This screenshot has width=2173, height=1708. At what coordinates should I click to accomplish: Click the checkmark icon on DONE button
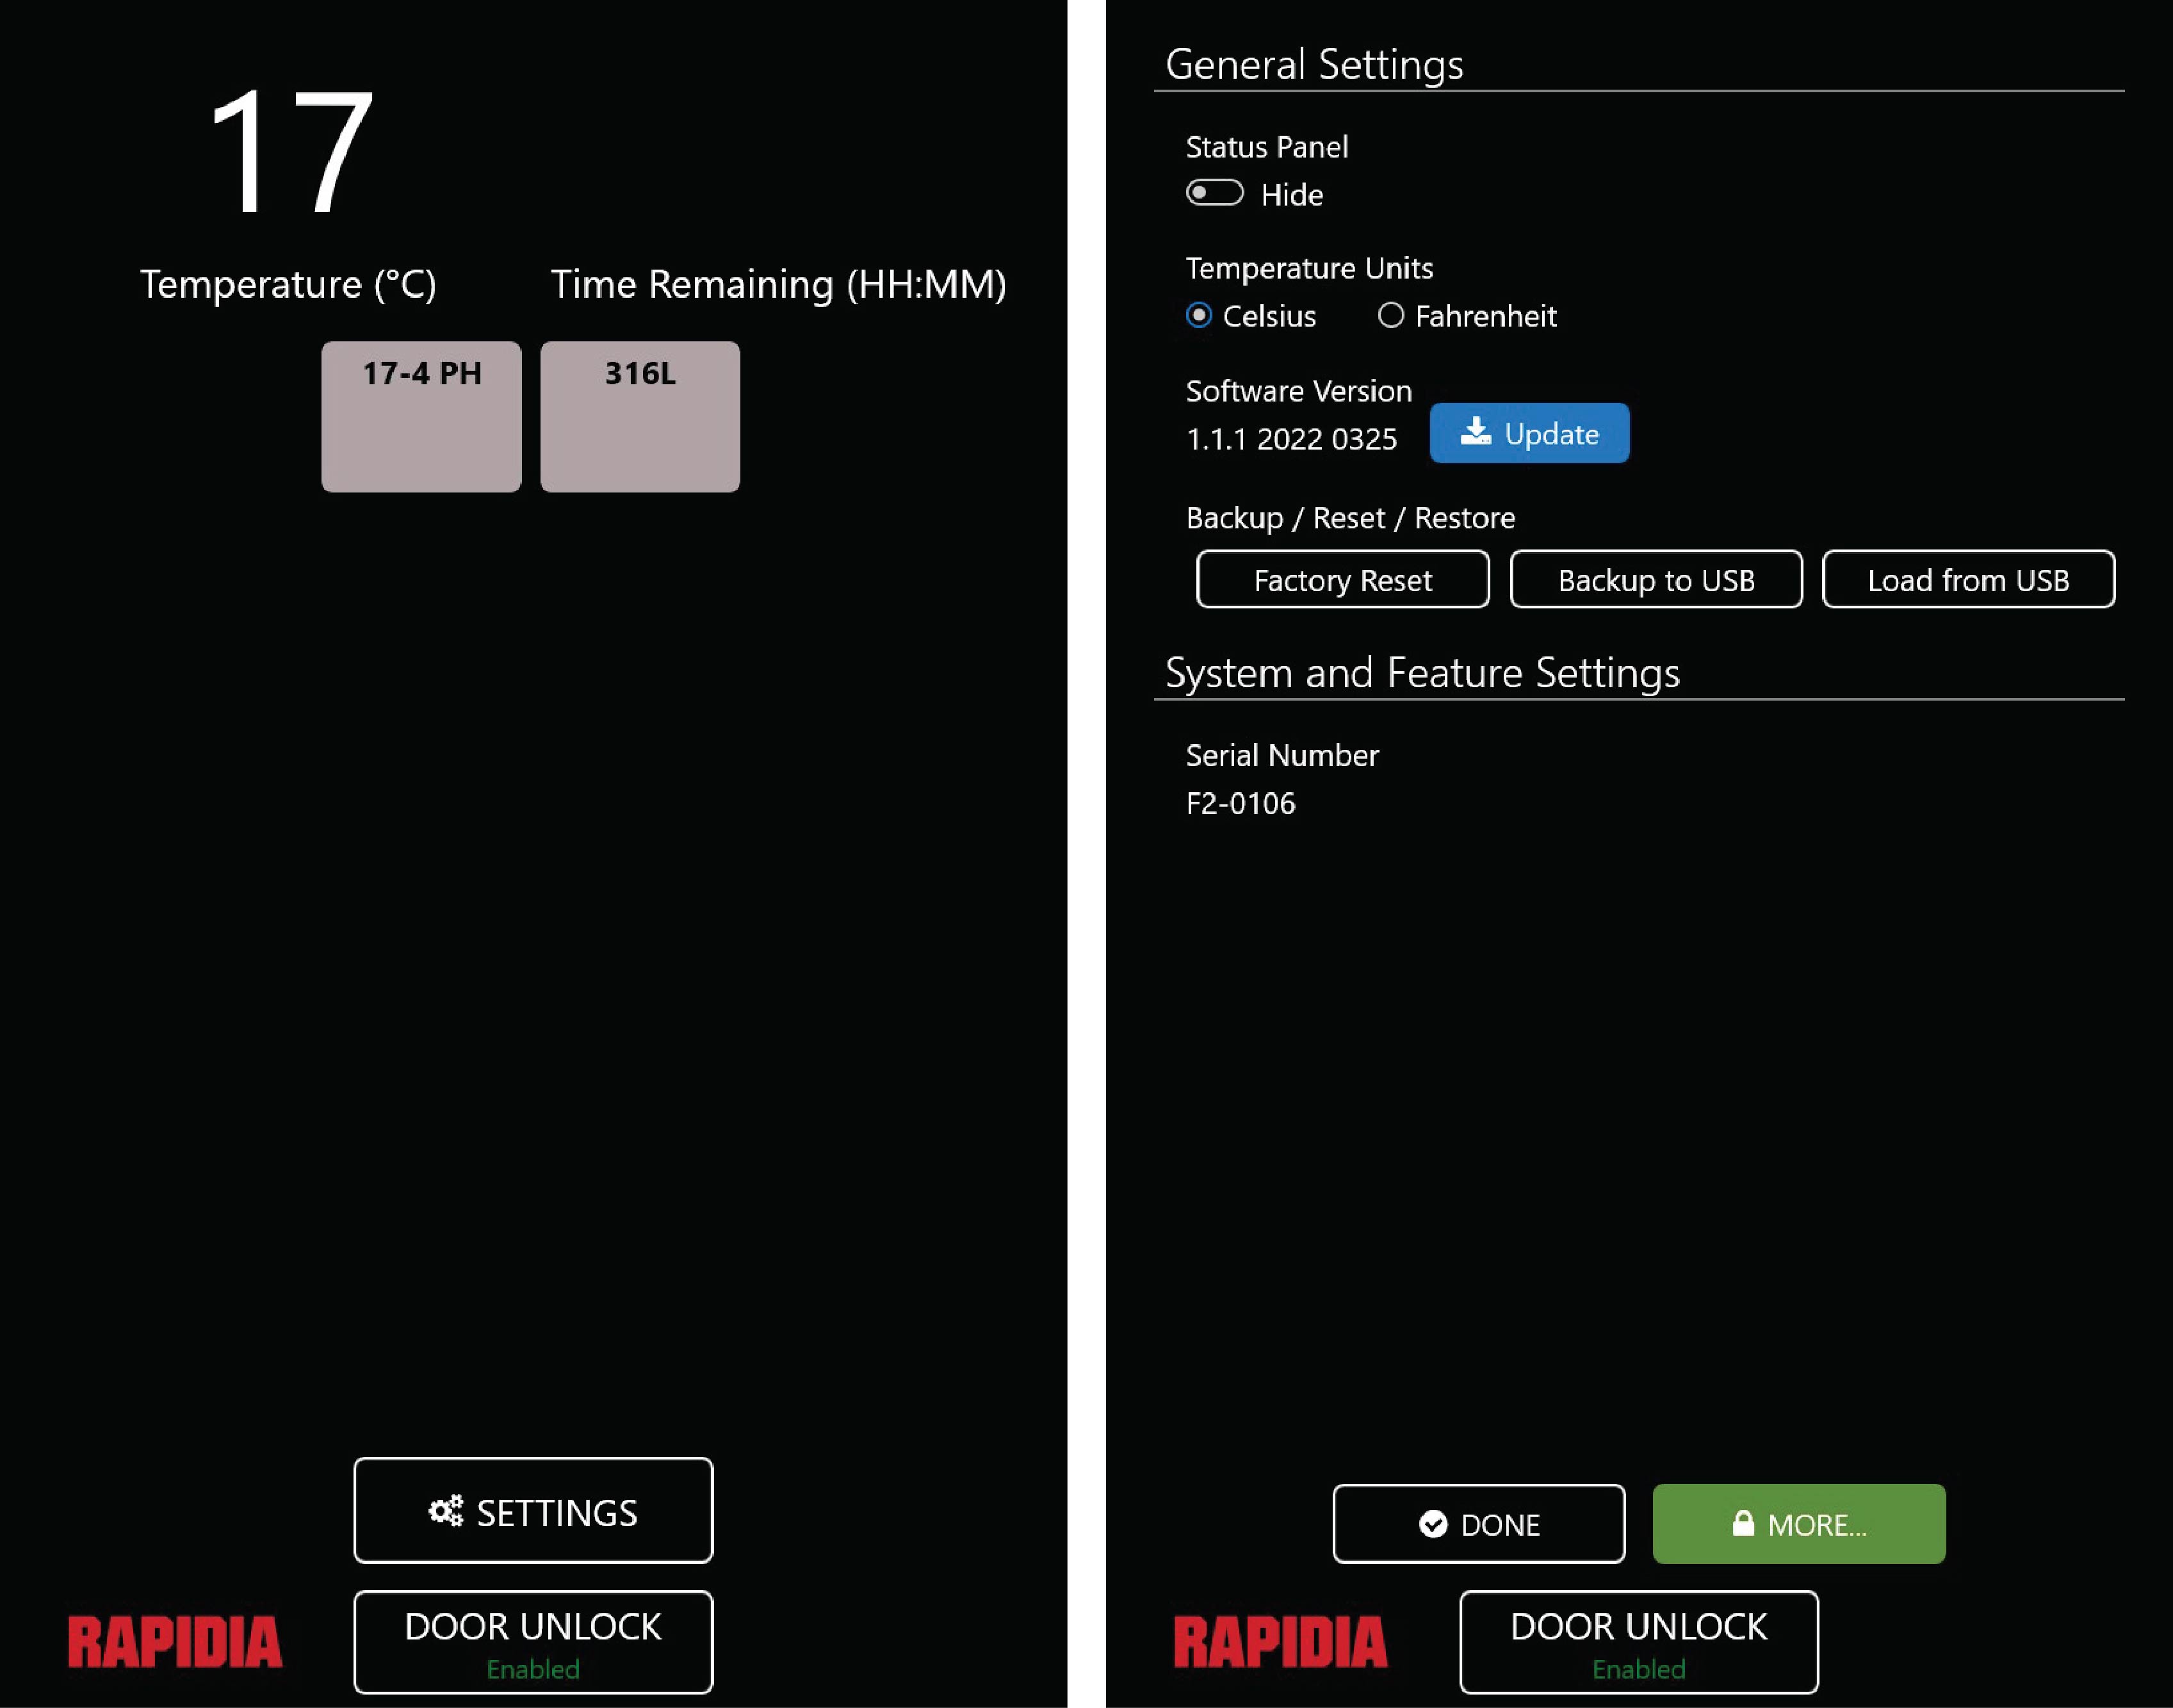[1433, 1524]
